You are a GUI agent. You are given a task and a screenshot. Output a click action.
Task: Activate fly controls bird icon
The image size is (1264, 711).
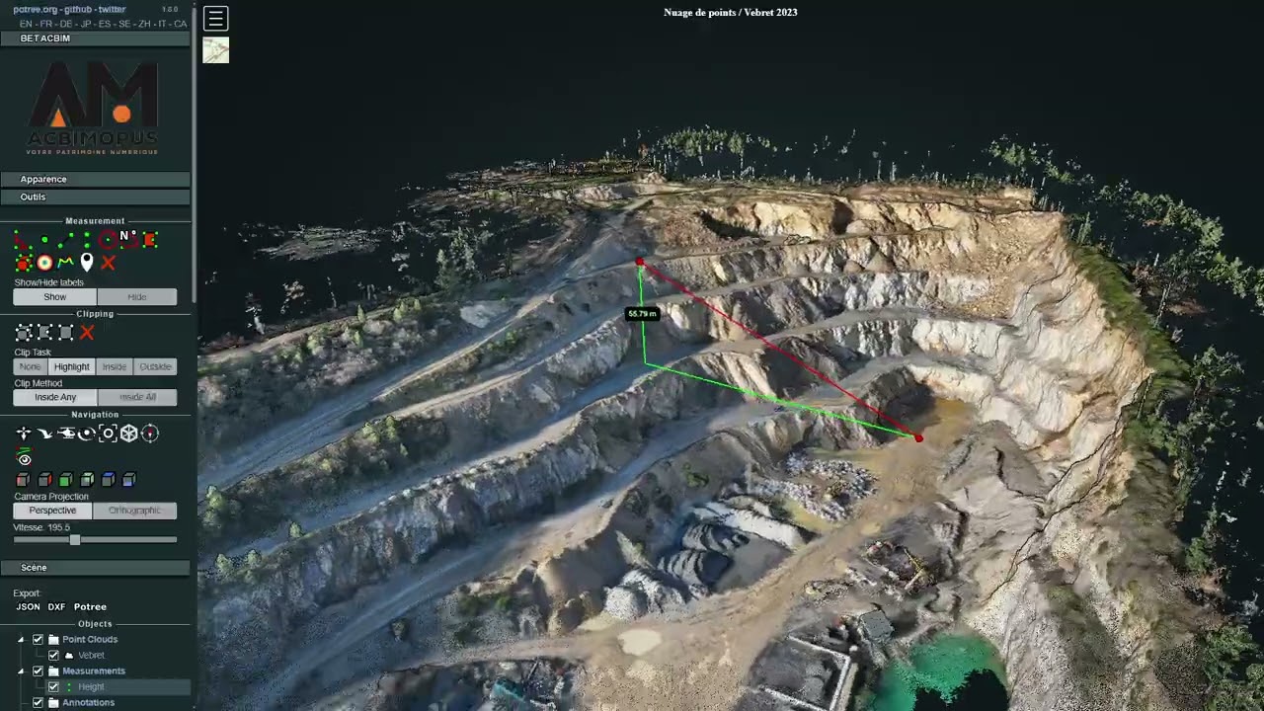45,434
